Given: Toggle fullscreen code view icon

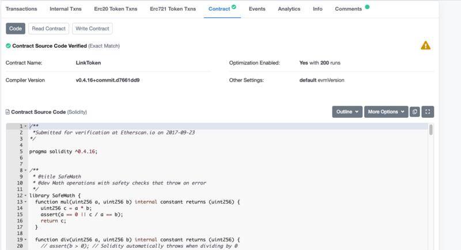Looking at the screenshot, I should [428, 111].
